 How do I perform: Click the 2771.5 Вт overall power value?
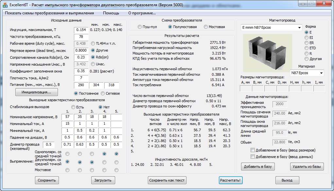tap(218, 42)
